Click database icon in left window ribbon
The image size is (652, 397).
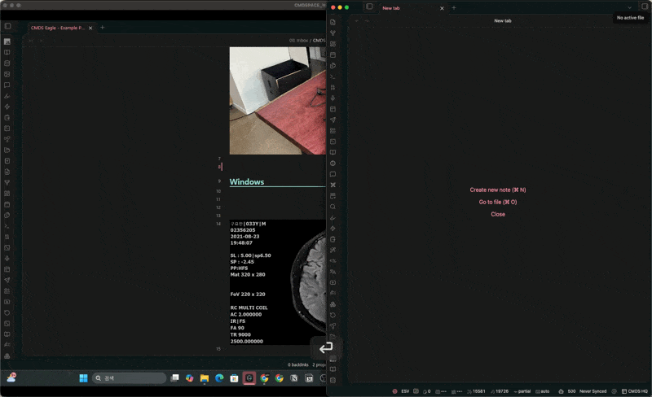pos(7,63)
